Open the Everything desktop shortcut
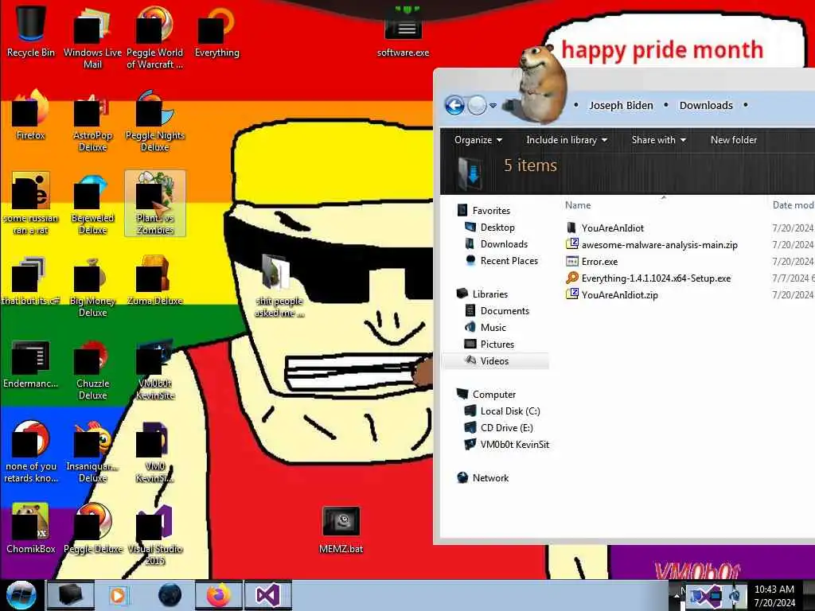Viewport: 815px width, 611px height. [x=216, y=31]
